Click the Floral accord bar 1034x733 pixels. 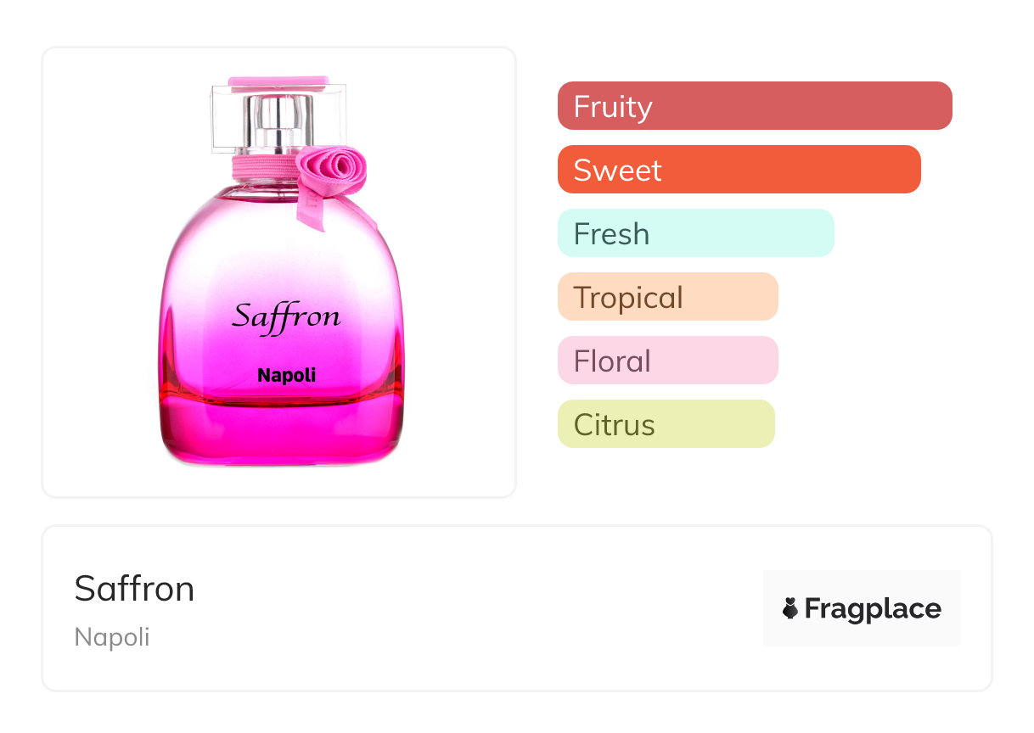click(667, 361)
